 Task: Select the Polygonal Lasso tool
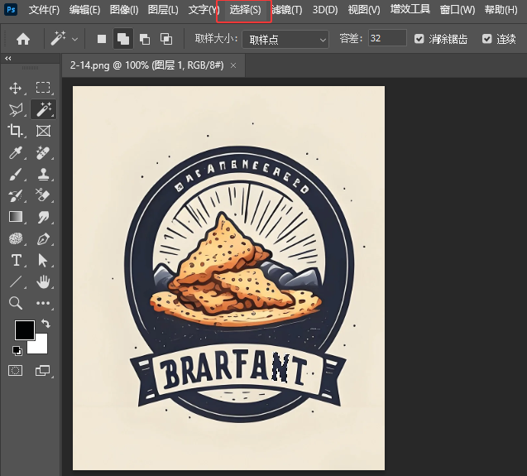(16, 109)
